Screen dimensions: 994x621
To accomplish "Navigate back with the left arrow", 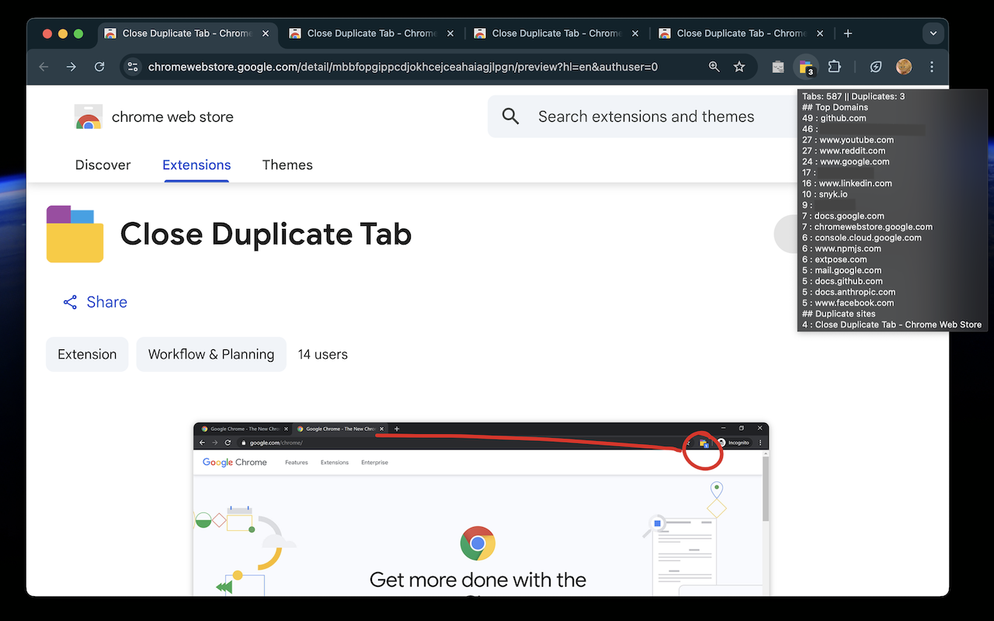I will click(x=43, y=67).
